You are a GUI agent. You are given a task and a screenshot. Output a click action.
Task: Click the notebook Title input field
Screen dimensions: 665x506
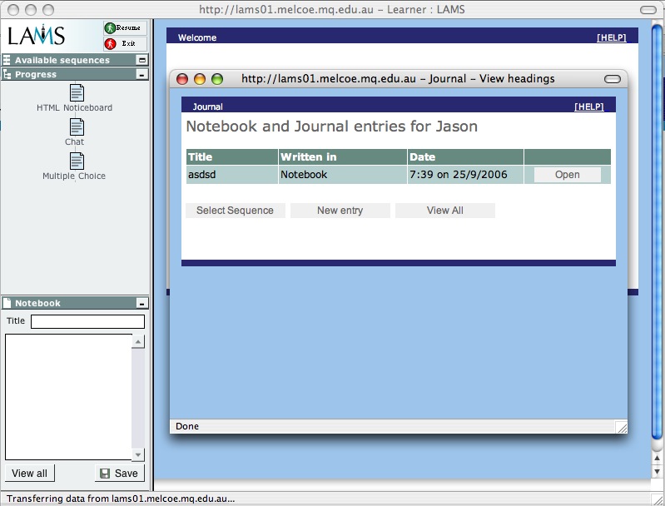[87, 321]
